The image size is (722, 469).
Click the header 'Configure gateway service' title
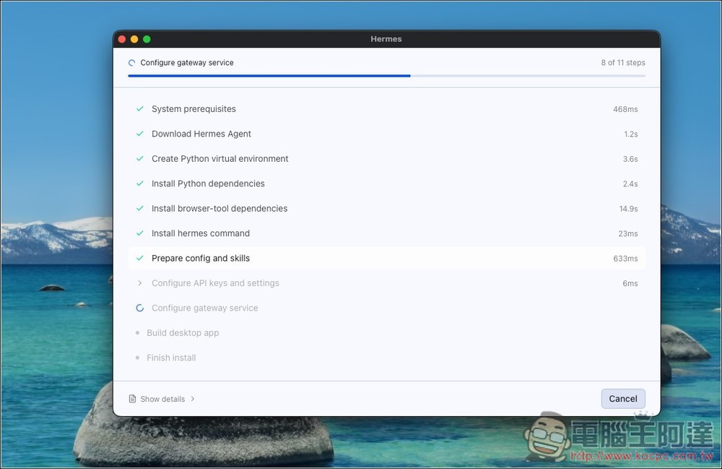click(x=187, y=63)
